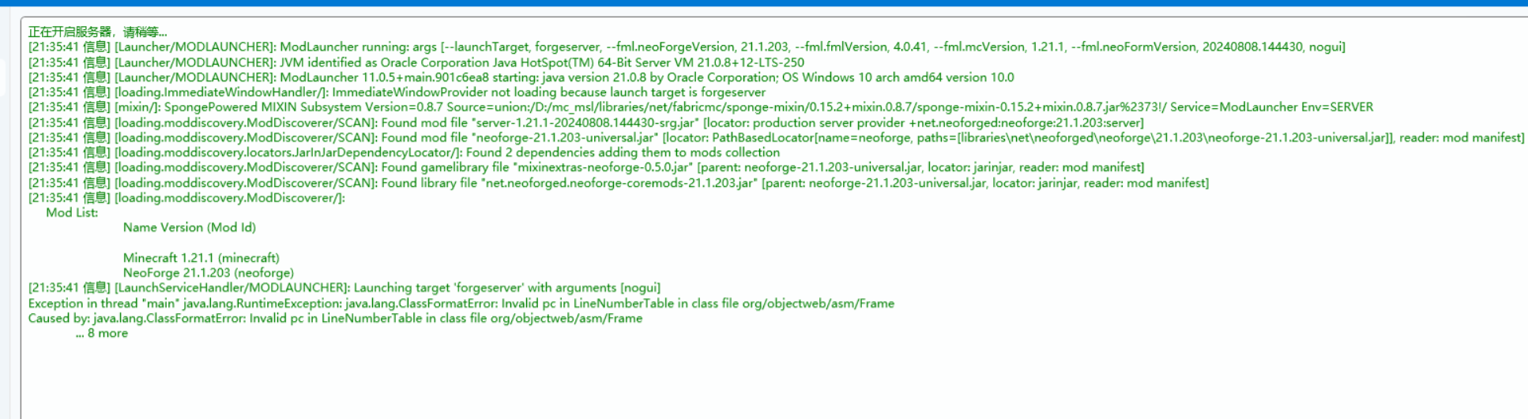Select the "Minecraft 1.21.1 (minecraft)" mod entry
Screen dimensions: 1528x419
[201, 258]
